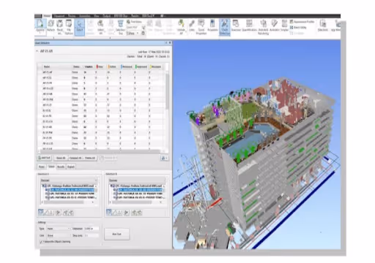Open the DataTools icon
Image resolution: width=375 pixels, height=263 pixels.
point(323,26)
